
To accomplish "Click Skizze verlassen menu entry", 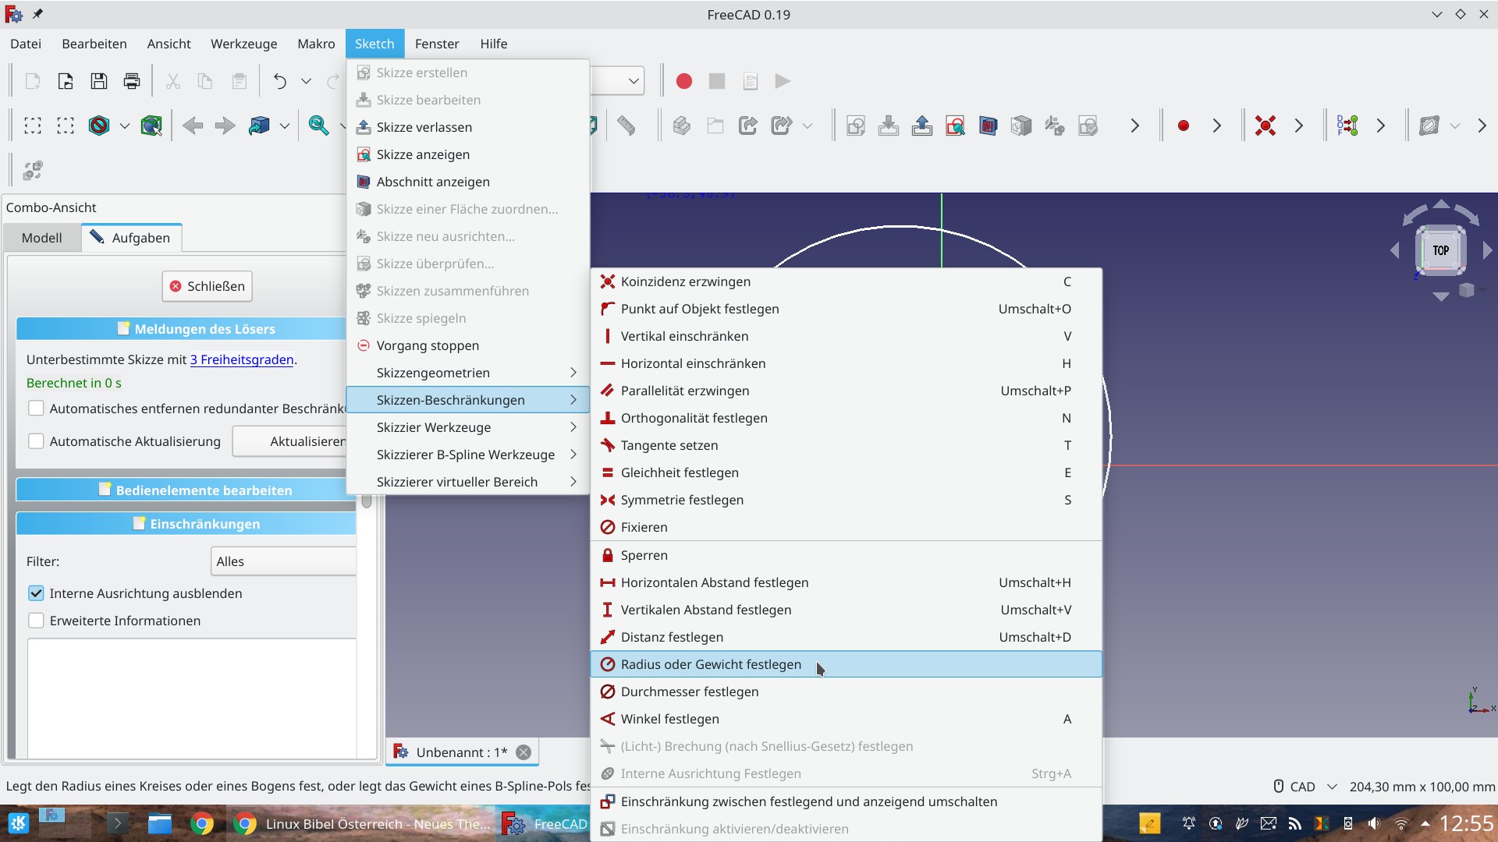I will point(467,127).
